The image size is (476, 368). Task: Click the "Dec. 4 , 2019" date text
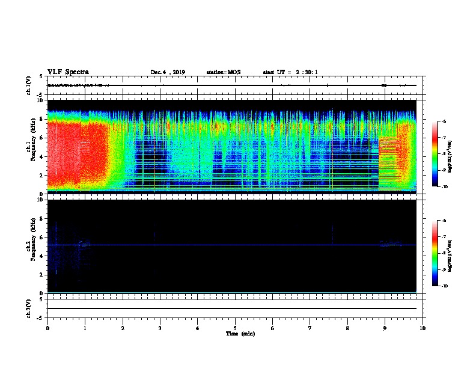(x=168, y=72)
